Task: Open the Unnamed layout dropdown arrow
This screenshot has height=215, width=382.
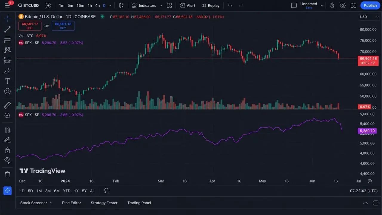Action: pos(322,5)
